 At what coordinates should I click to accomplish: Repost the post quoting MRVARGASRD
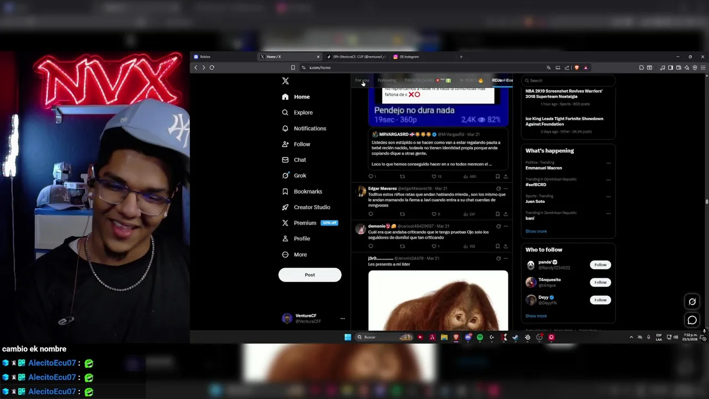402,176
